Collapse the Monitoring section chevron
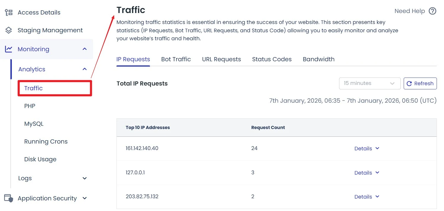444x211 pixels. (85, 49)
